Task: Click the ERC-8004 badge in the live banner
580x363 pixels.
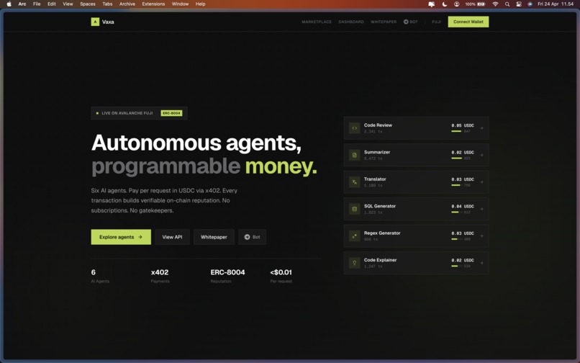Action: tap(172, 113)
